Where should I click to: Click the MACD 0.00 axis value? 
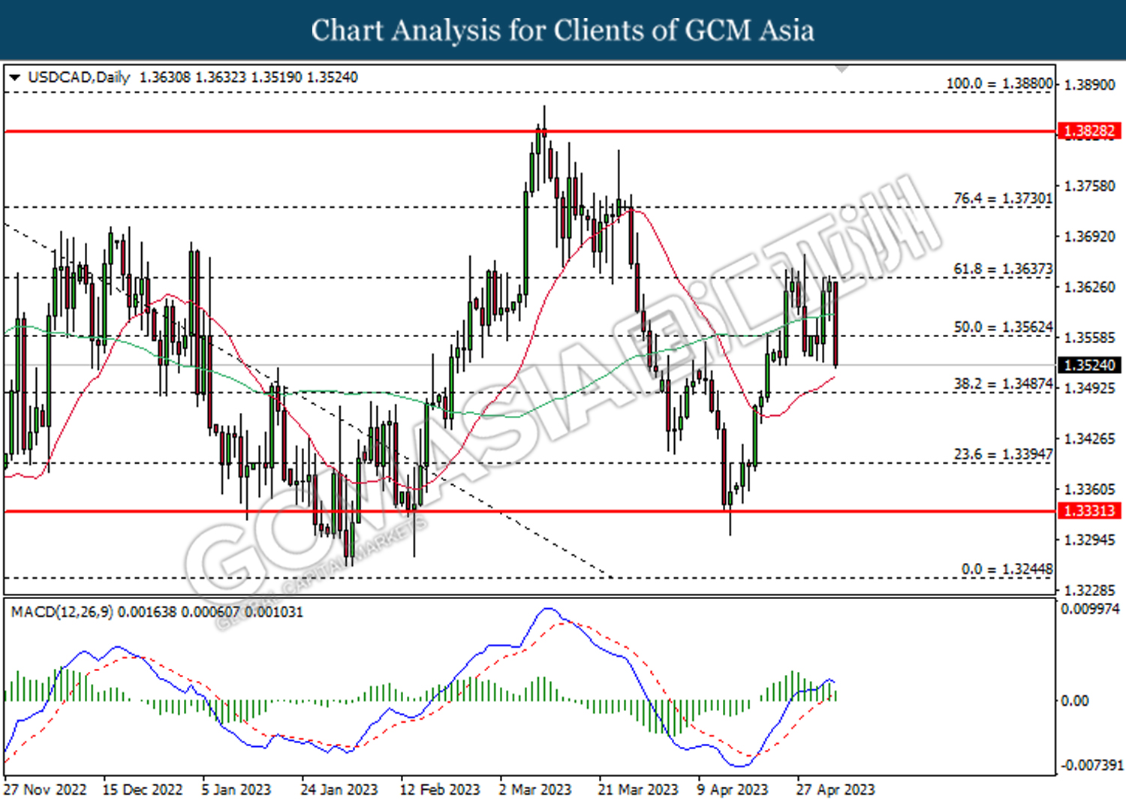1074,700
